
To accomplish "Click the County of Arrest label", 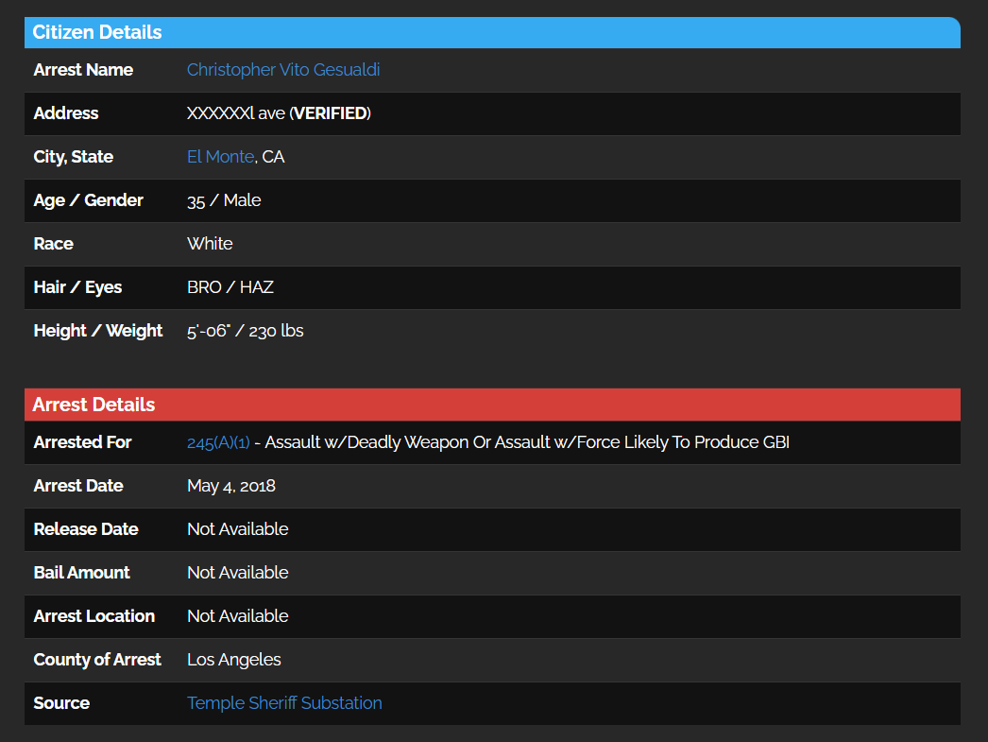I will 97,660.
